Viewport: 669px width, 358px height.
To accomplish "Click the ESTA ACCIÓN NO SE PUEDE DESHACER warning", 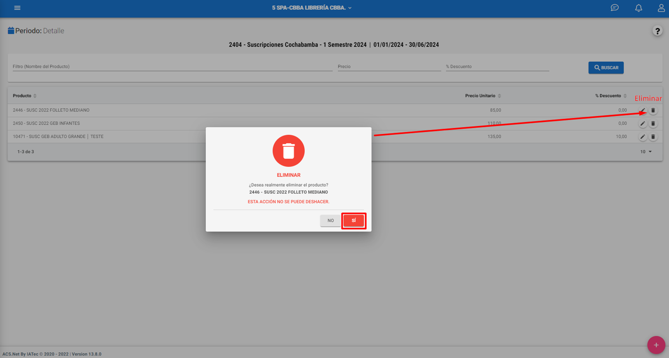I will point(289,202).
